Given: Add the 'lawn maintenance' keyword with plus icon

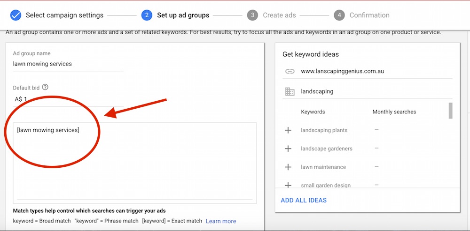Looking at the screenshot, I should coord(288,167).
